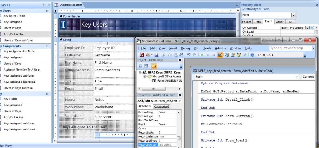Image resolution: width=319 pixels, height=148 pixels.
Task: Open the Procedure combo box showing Current
Action: click(308, 77)
